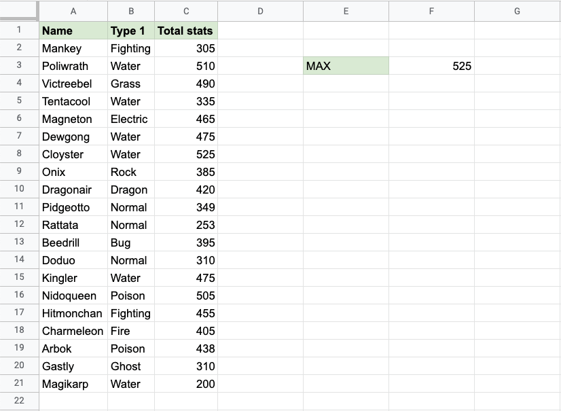Select column A header
The width and height of the screenshot is (561, 411).
(73, 11)
